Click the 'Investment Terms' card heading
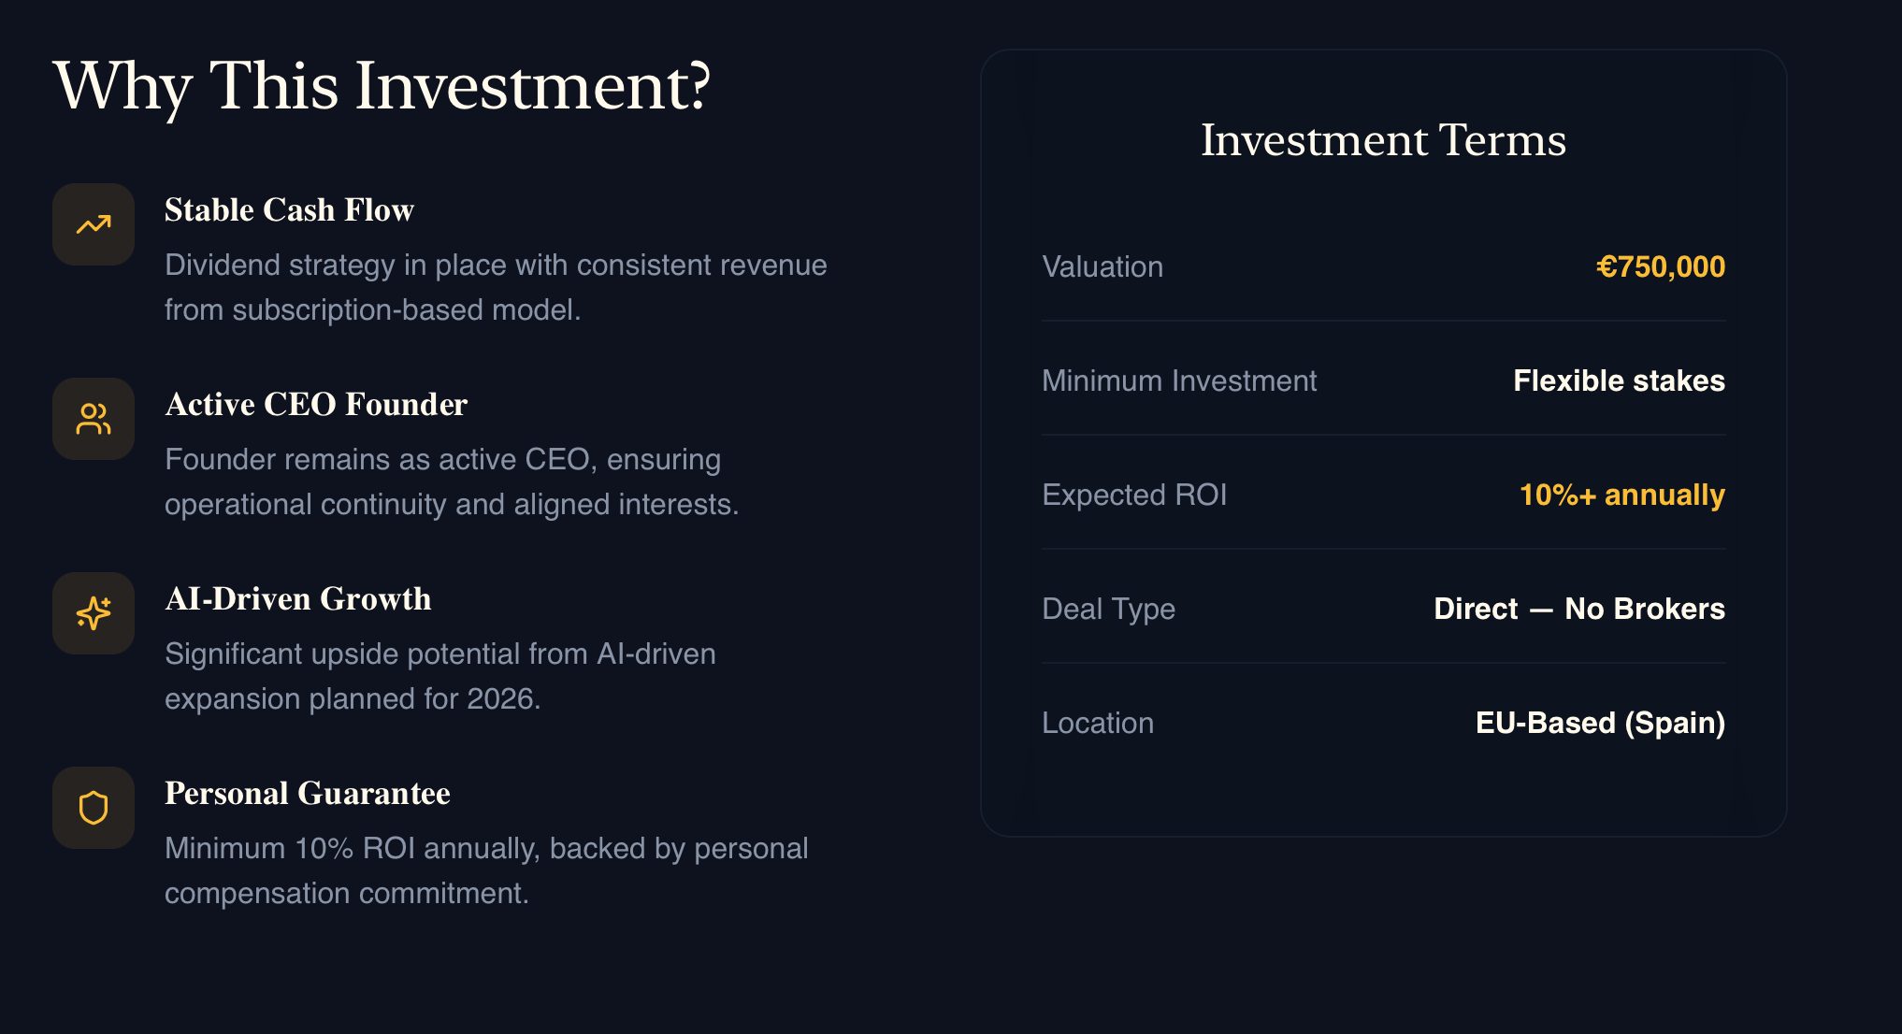 coord(1383,140)
